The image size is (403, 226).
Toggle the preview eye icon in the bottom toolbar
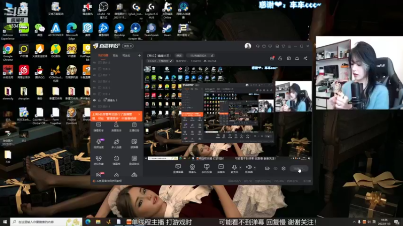pos(276,168)
